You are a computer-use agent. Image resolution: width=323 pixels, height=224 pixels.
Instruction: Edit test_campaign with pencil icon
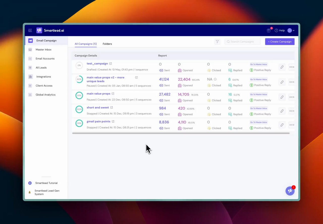tap(282, 67)
